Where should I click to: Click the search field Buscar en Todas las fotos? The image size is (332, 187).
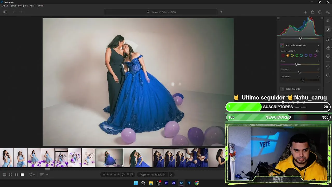point(161,12)
